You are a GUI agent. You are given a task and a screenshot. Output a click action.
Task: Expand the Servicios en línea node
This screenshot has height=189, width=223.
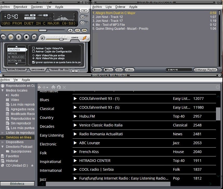[x=2, y=137]
